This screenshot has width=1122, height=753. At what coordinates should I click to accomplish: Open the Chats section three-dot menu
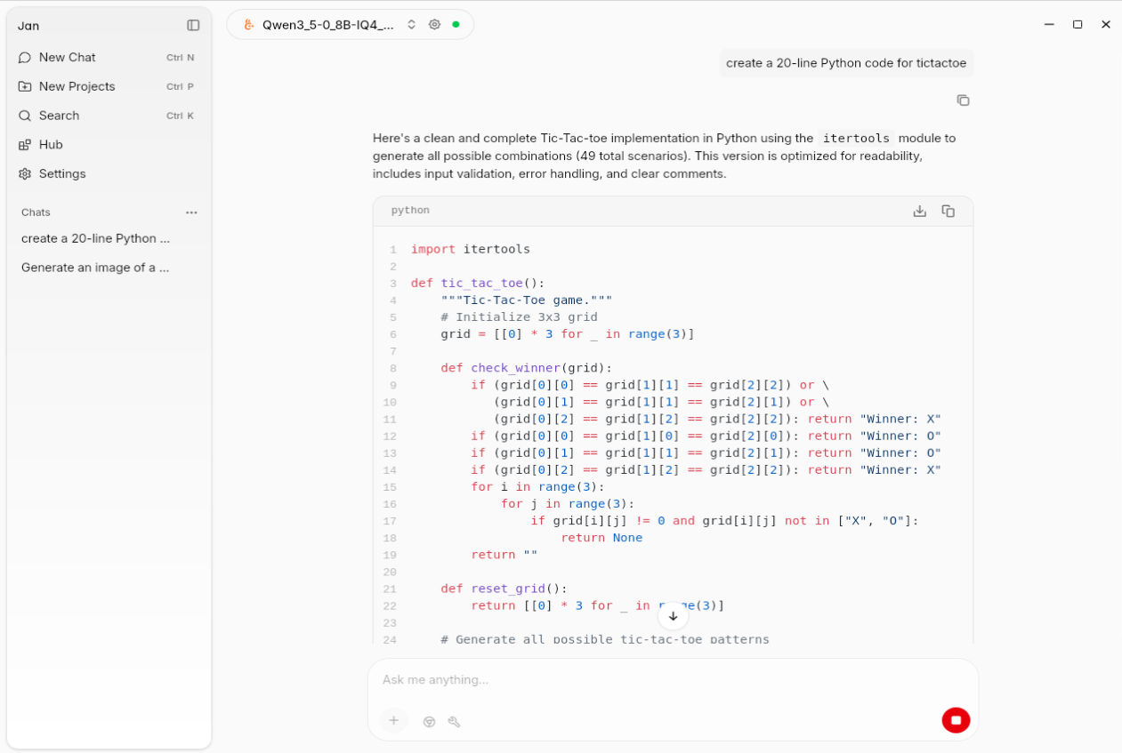191,212
